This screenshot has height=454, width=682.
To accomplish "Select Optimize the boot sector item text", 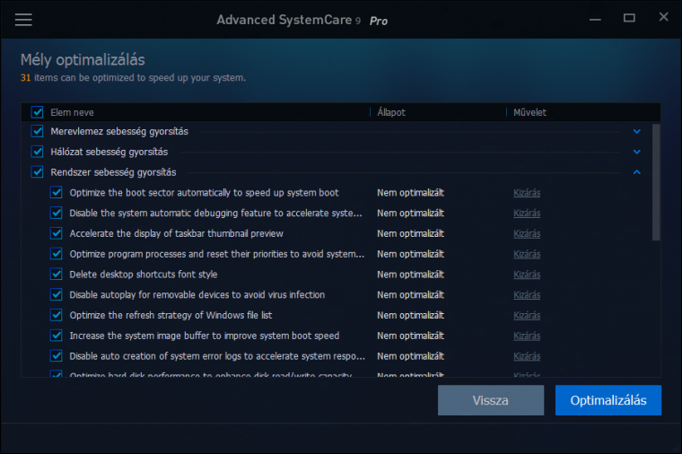I will [x=204, y=193].
